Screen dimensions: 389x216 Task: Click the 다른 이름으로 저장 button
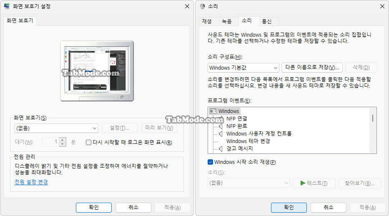coord(312,68)
